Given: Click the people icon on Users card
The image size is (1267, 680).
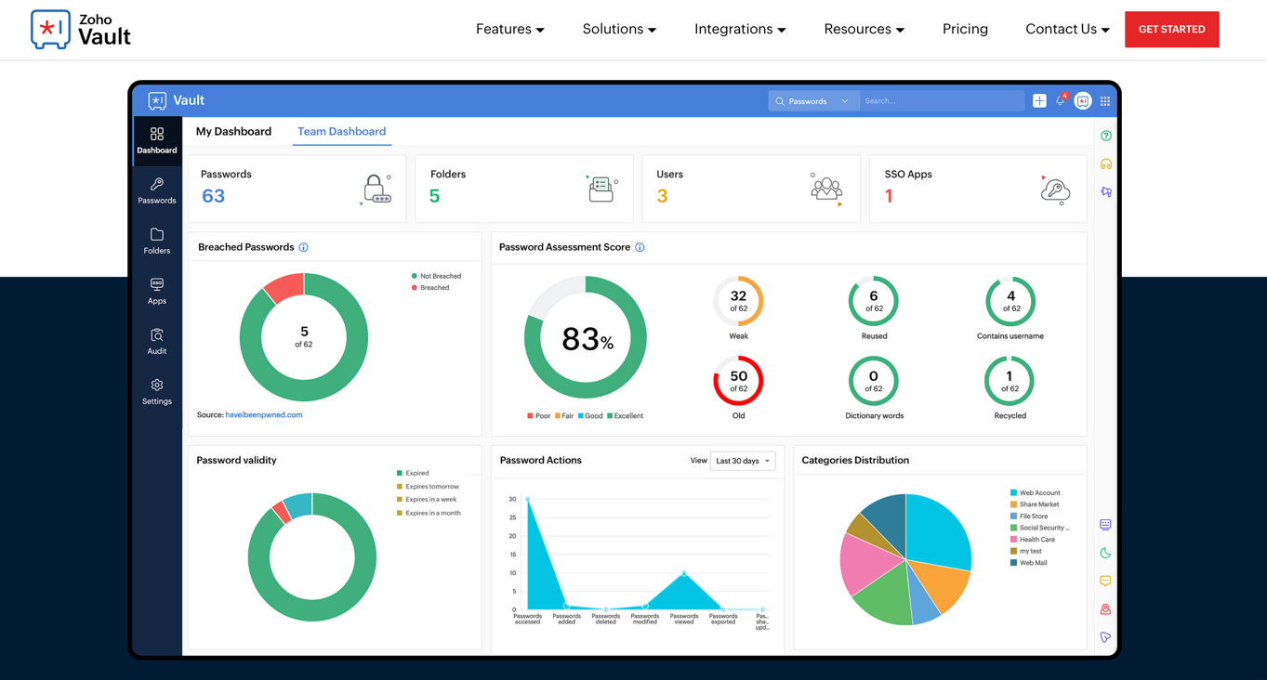Looking at the screenshot, I should click(x=826, y=189).
